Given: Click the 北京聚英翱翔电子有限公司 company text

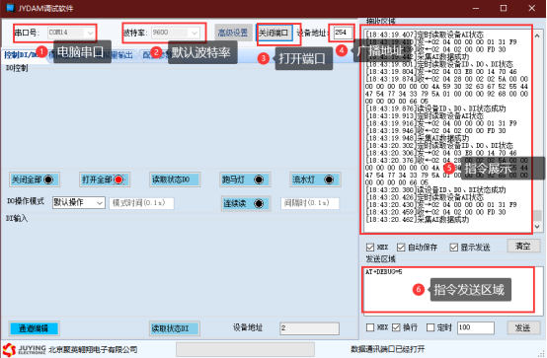Looking at the screenshot, I should point(93,350).
